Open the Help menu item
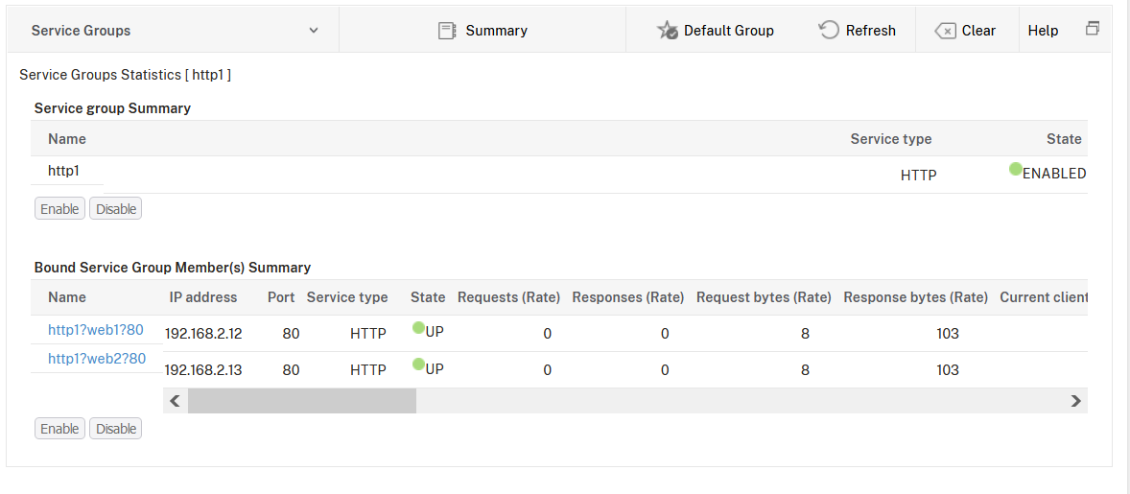 [x=1043, y=31]
